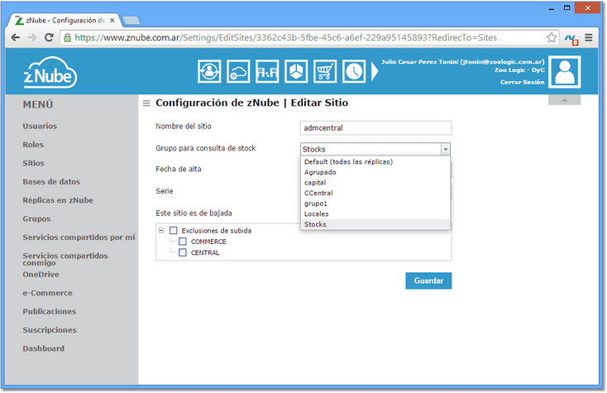Open Servicios compartidos conmigo

click(65, 259)
